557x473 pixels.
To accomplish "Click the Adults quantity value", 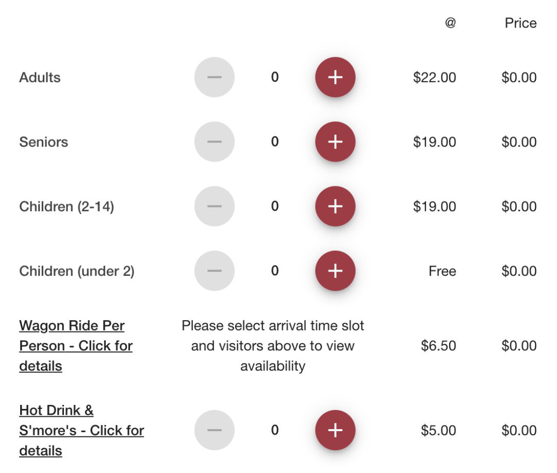I will [275, 77].
